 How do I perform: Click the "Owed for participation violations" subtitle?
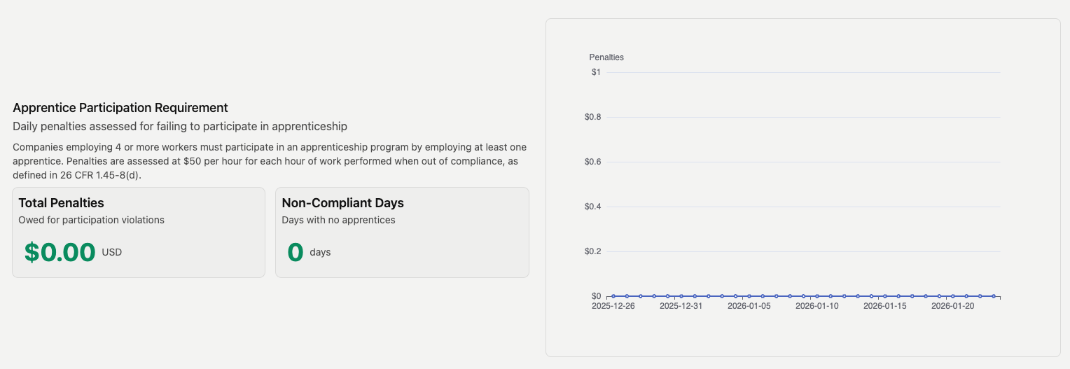92,220
